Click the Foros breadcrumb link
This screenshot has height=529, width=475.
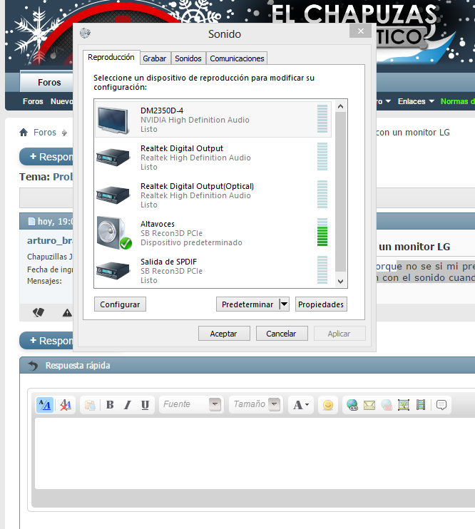(x=44, y=133)
